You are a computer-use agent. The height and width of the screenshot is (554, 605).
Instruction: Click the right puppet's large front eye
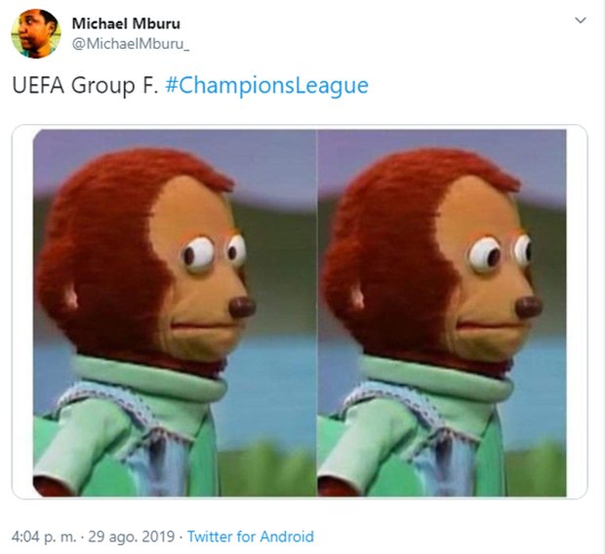(485, 255)
